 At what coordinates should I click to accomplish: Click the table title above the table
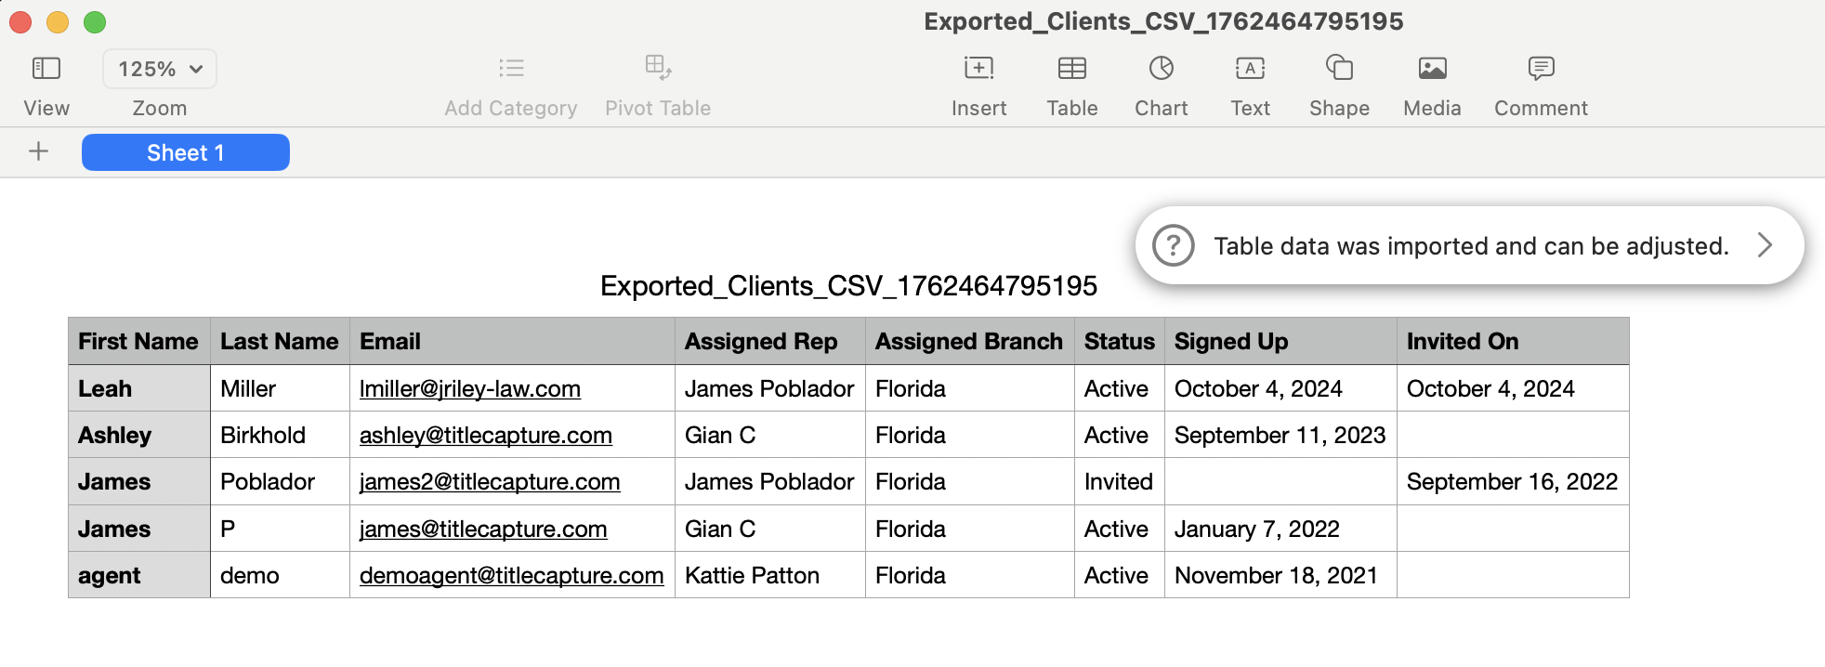[848, 285]
